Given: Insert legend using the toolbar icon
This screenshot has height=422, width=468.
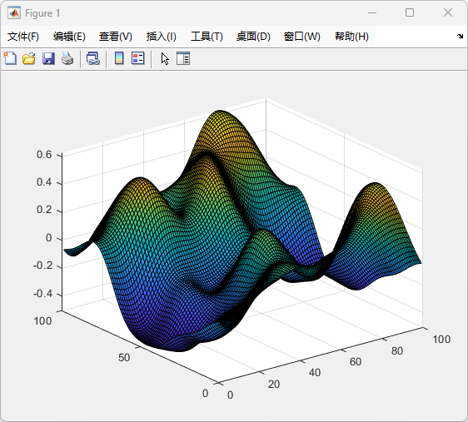Looking at the screenshot, I should pyautogui.click(x=138, y=58).
